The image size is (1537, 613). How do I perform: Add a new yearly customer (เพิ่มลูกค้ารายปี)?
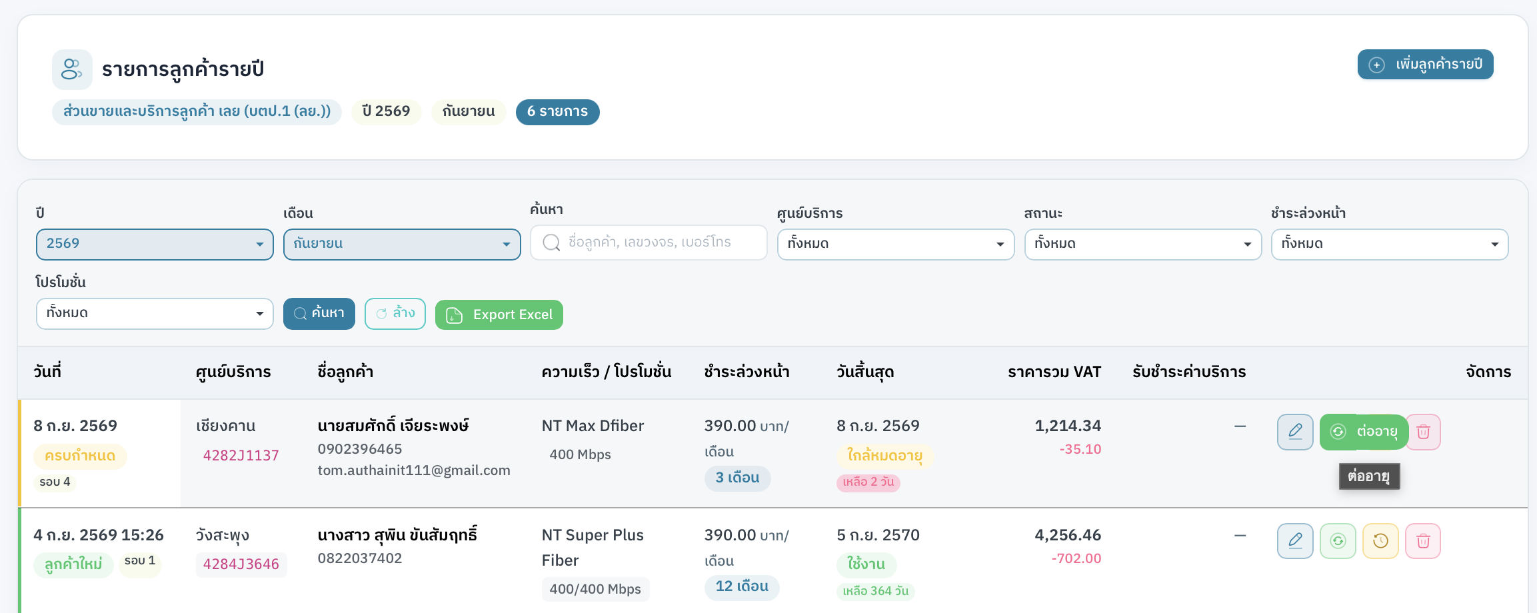[x=1425, y=65]
